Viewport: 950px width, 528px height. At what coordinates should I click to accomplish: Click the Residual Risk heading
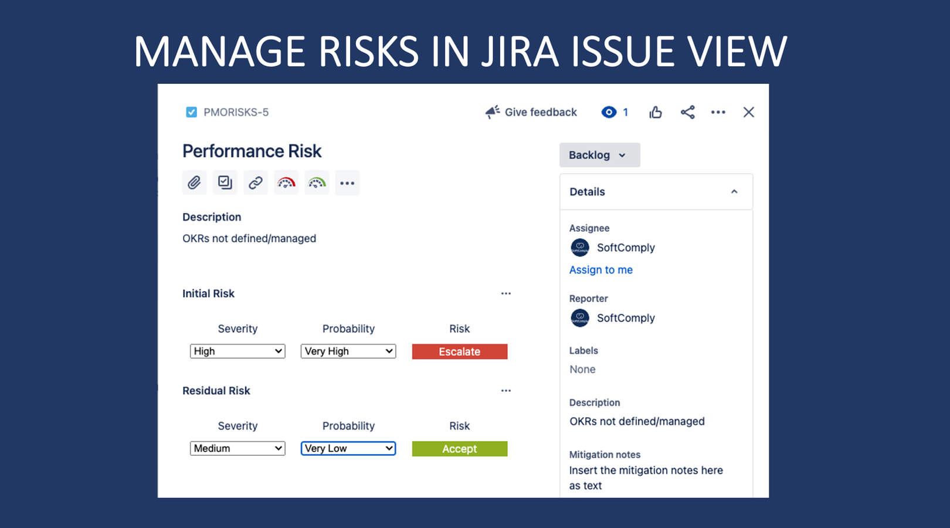(216, 391)
